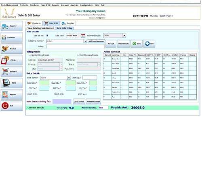Click the Item Id column header
The width and height of the screenshot is (202, 174).
[107, 55]
